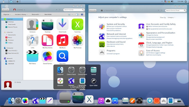Viewport: 189px width, 107px height.
Task: Open Hardware and Sound category
Action: 116,42
